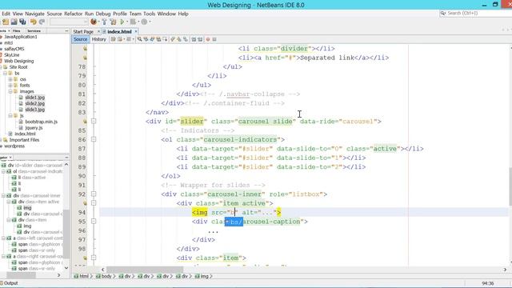The width and height of the screenshot is (512, 288).
Task: Collapse the bs folder in Projects tree
Action: click(x=5, y=73)
